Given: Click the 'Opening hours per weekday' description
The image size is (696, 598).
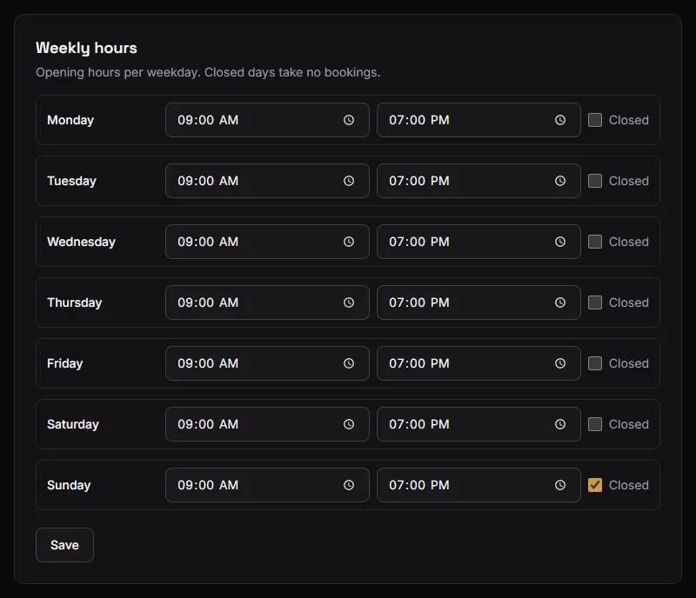Looking at the screenshot, I should 208,72.
